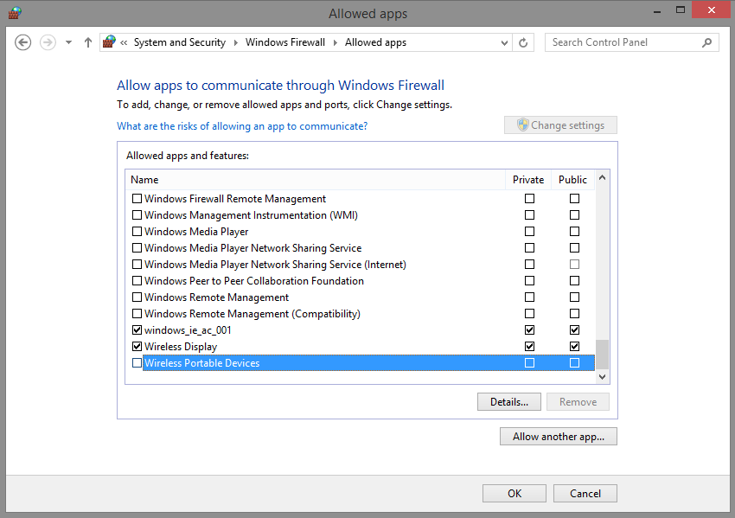The height and width of the screenshot is (518, 735).
Task: Enable Windows Firewall Remote Management name checkbox
Action: 137,199
